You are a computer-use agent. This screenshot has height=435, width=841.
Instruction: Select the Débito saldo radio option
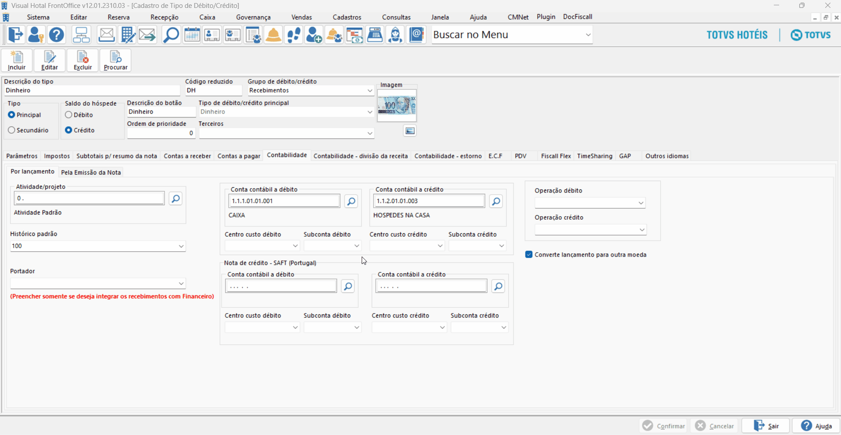(69, 115)
